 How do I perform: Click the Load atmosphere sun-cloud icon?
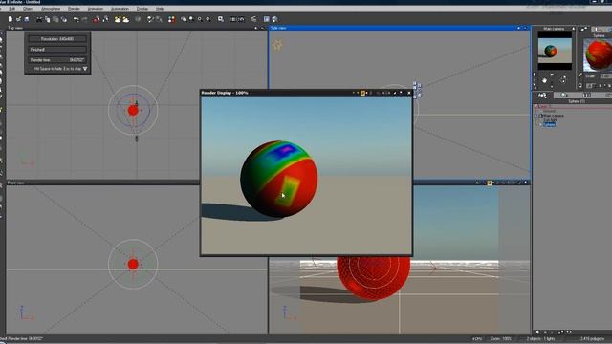click(x=118, y=19)
